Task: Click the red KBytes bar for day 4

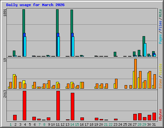Action: click(24, 106)
